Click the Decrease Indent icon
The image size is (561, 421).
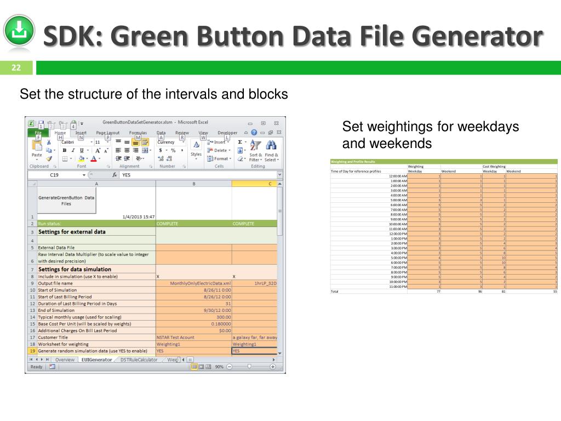click(118, 158)
